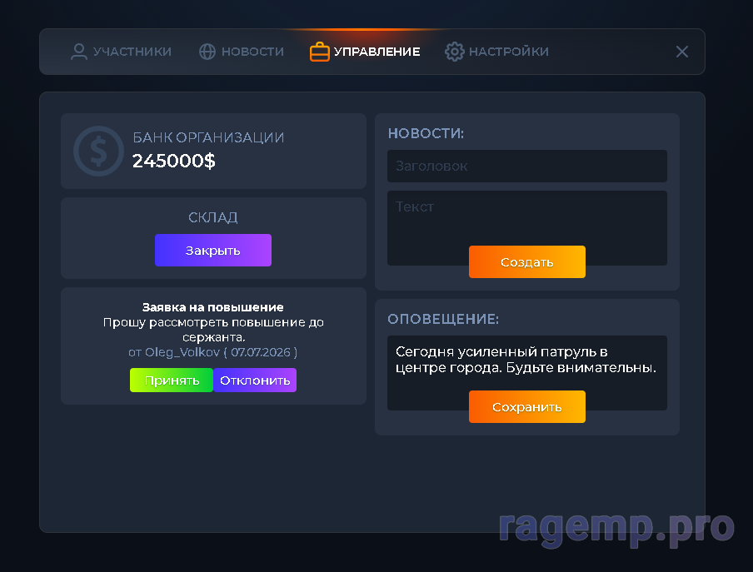Save the notification with Сохранить
Viewport: 753px width, 572px height.
click(x=526, y=406)
